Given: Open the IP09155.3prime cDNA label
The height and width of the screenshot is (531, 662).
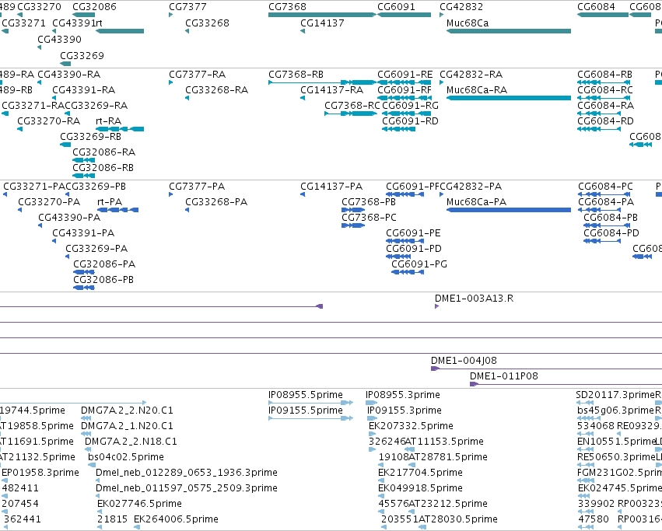Looking at the screenshot, I should point(404,410).
